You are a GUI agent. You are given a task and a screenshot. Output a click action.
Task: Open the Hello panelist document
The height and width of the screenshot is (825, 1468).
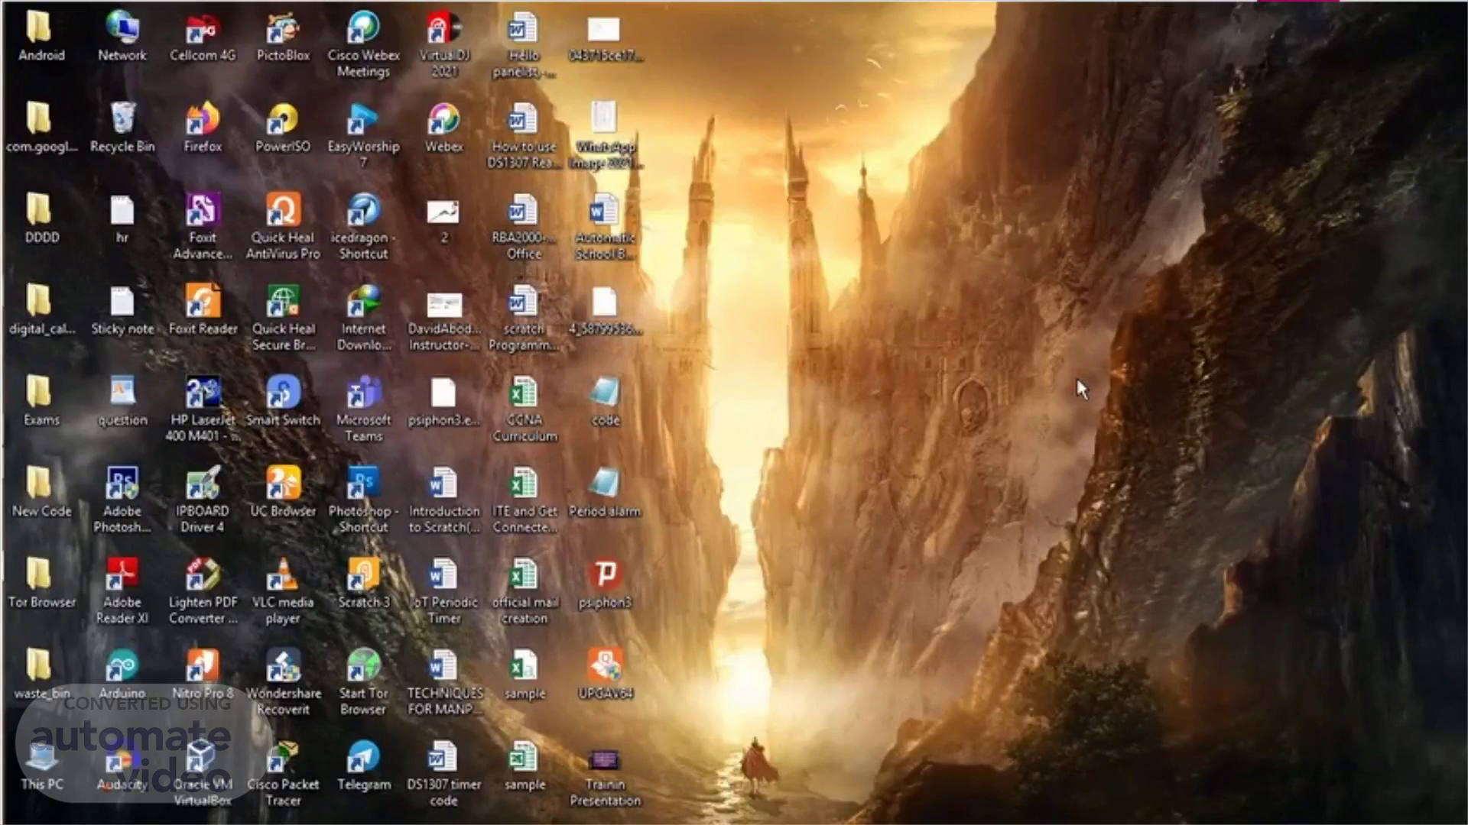pos(525,44)
